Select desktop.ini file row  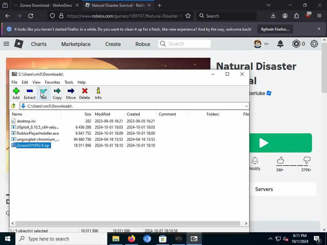coord(83,121)
